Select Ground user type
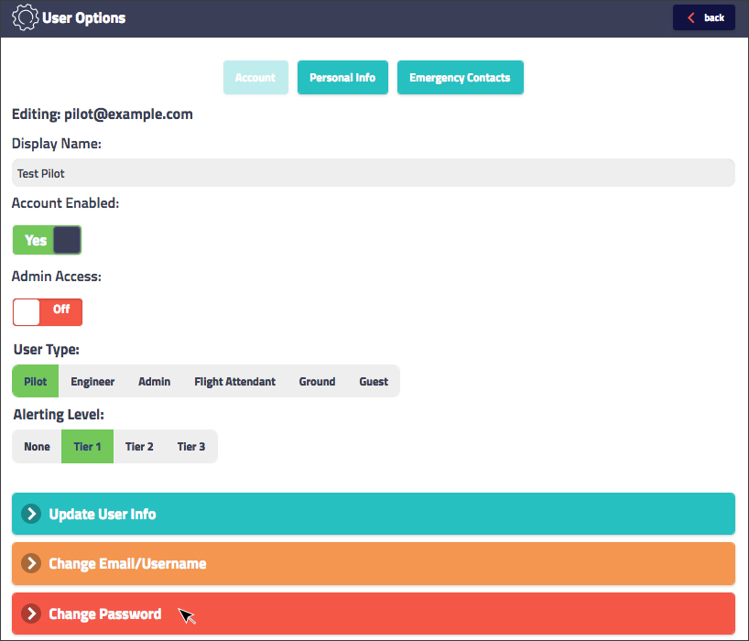The height and width of the screenshot is (641, 749). pos(317,381)
